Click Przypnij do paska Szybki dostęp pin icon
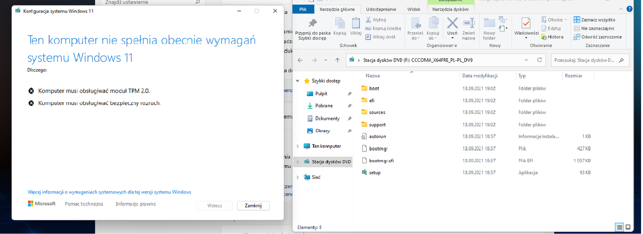643x234 pixels. point(313,23)
